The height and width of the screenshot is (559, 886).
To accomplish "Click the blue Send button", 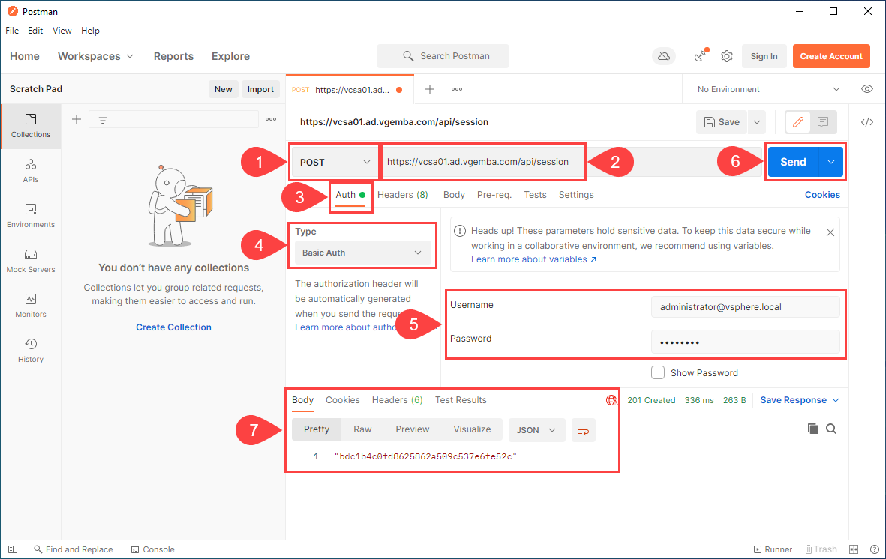I will (x=793, y=162).
